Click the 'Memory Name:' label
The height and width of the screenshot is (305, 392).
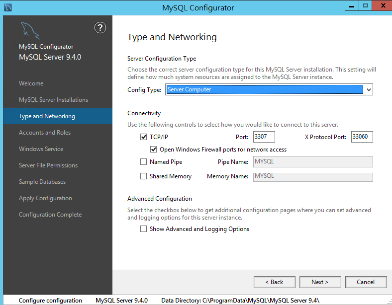[x=227, y=176]
